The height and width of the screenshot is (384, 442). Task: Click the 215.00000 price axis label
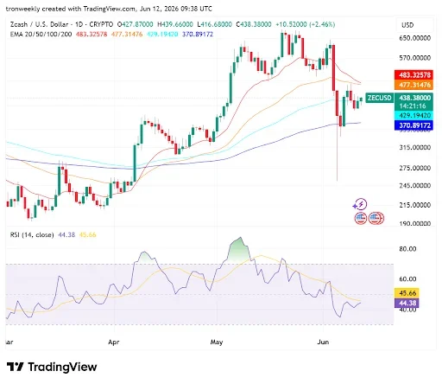click(x=414, y=205)
